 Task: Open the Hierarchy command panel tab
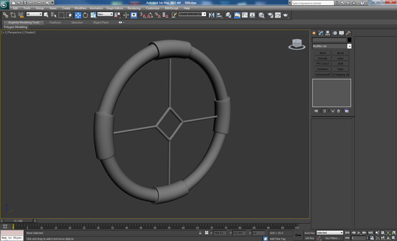tap(328, 33)
